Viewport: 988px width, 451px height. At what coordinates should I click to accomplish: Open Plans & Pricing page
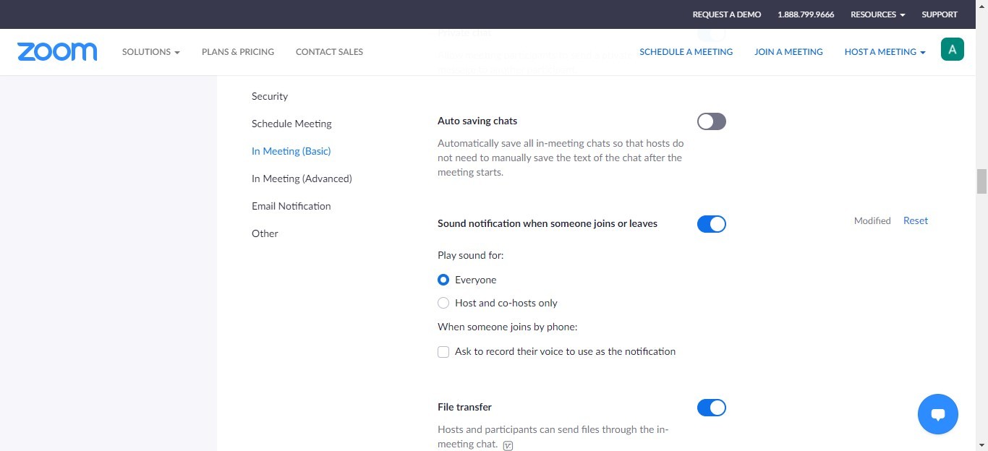(238, 52)
